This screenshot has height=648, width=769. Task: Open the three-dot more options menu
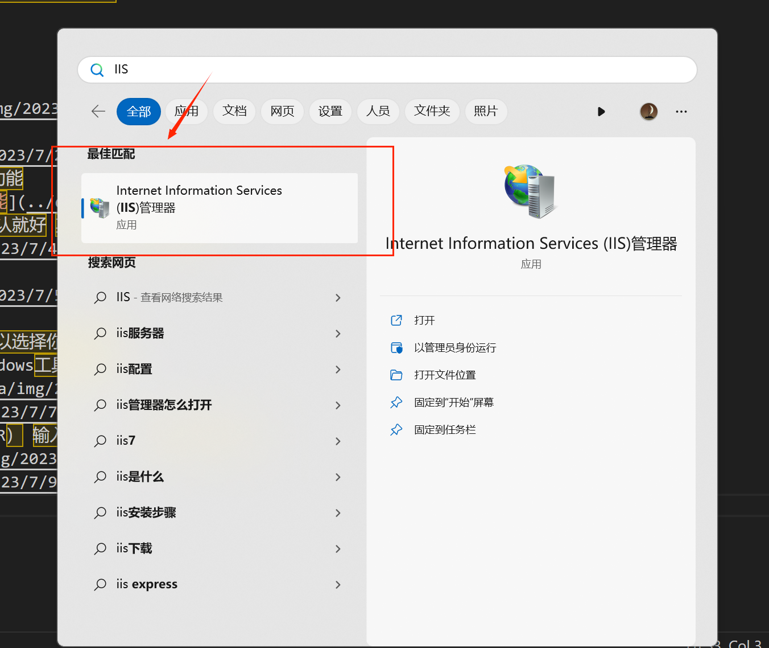681,112
